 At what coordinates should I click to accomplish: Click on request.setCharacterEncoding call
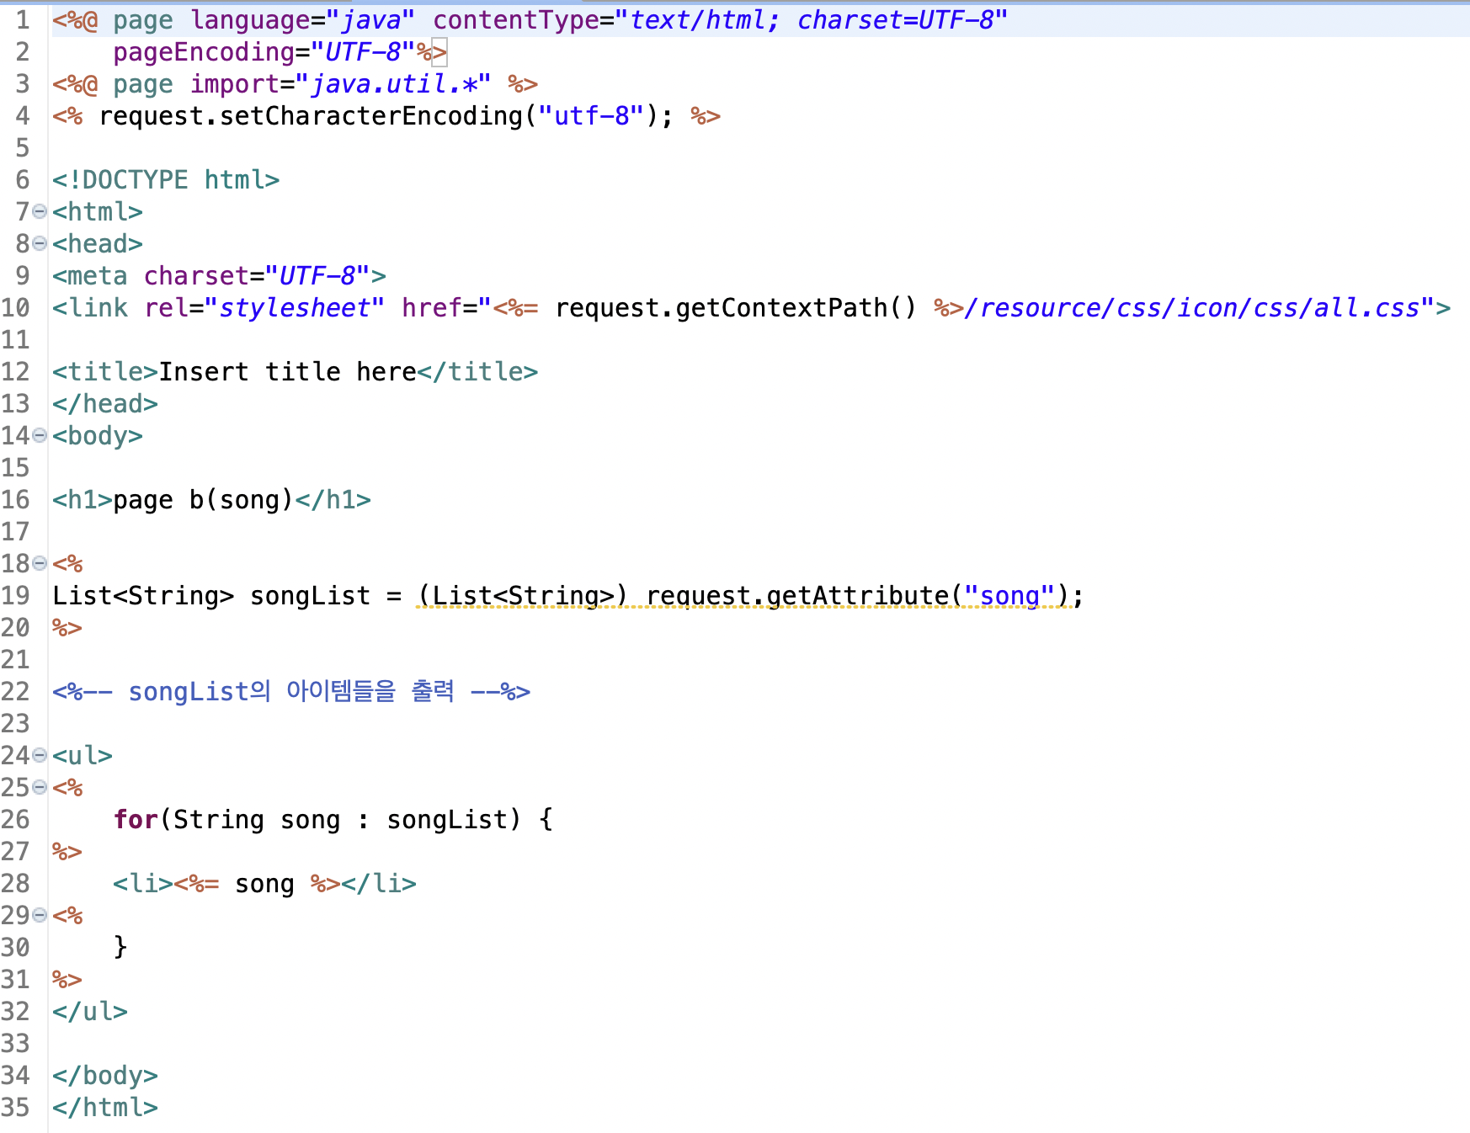click(x=386, y=116)
